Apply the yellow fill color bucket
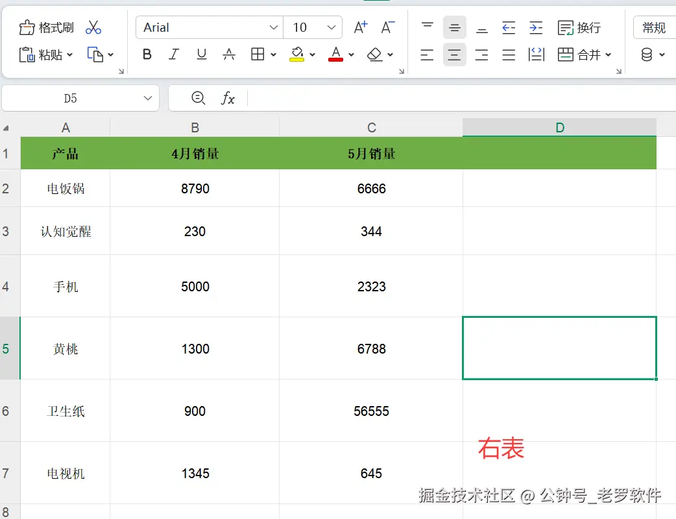The width and height of the screenshot is (676, 519). [x=296, y=54]
